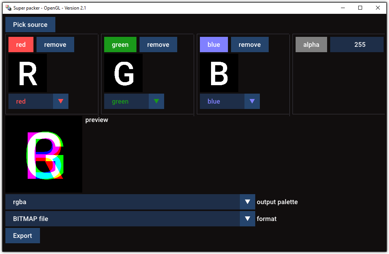Click the blue channel label button
Viewport: 389px width, 254px height.
pos(214,45)
